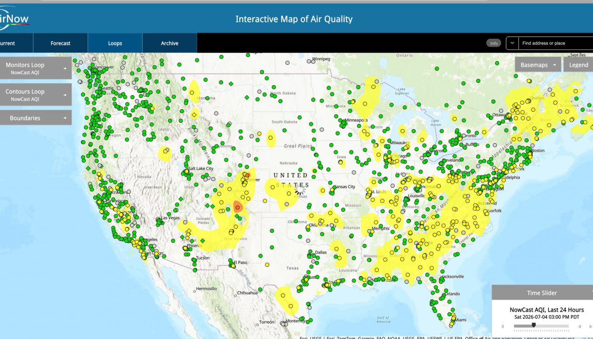
Task: Click the Hermosillo map label
Action: coord(207,289)
